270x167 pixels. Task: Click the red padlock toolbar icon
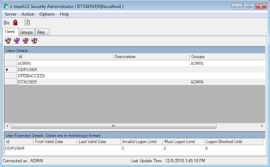point(15,23)
